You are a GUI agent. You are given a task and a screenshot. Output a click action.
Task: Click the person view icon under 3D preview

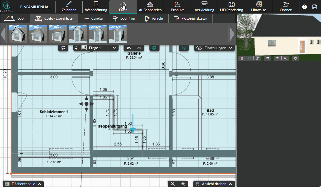click(242, 58)
